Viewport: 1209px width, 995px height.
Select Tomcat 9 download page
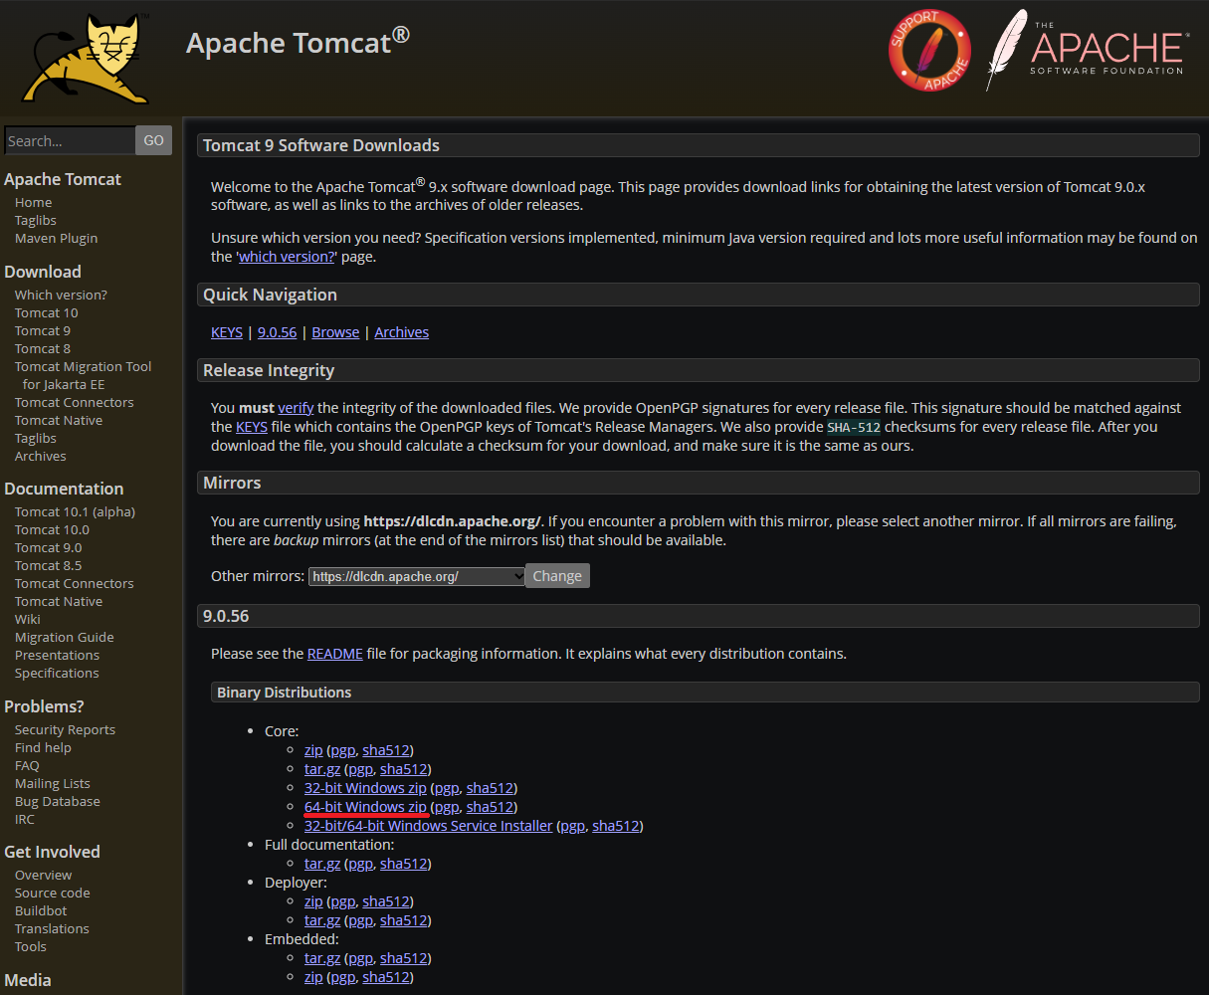click(x=43, y=330)
